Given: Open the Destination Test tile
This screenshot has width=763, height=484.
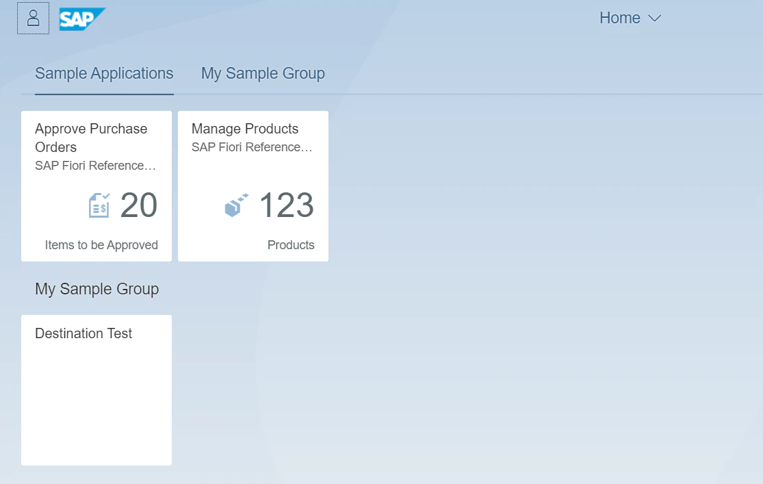Looking at the screenshot, I should click(x=96, y=390).
